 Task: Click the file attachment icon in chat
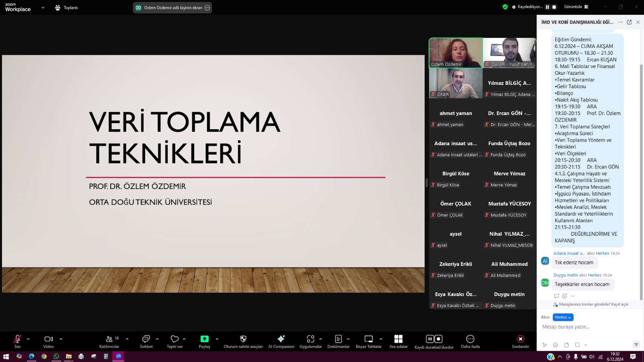pos(566,345)
